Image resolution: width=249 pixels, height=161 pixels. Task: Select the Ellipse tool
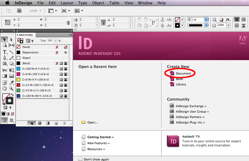11,63
